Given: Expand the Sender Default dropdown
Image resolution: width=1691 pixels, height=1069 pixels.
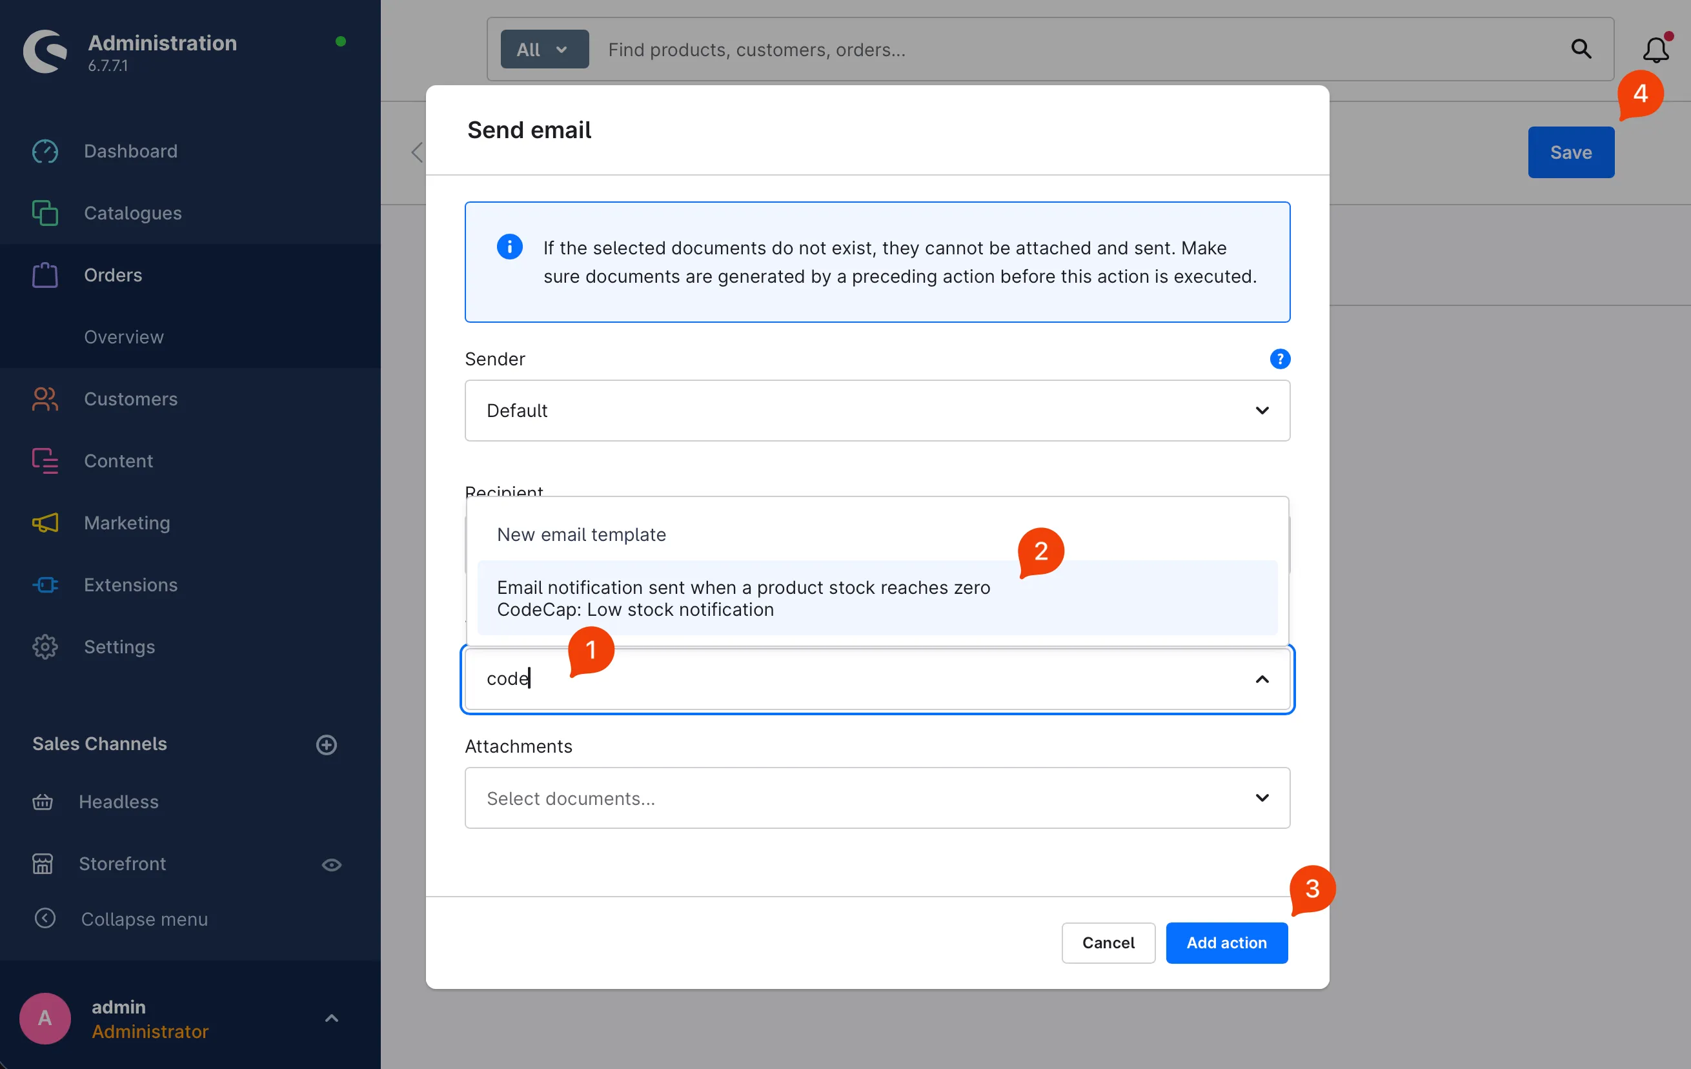Looking at the screenshot, I should 876,410.
